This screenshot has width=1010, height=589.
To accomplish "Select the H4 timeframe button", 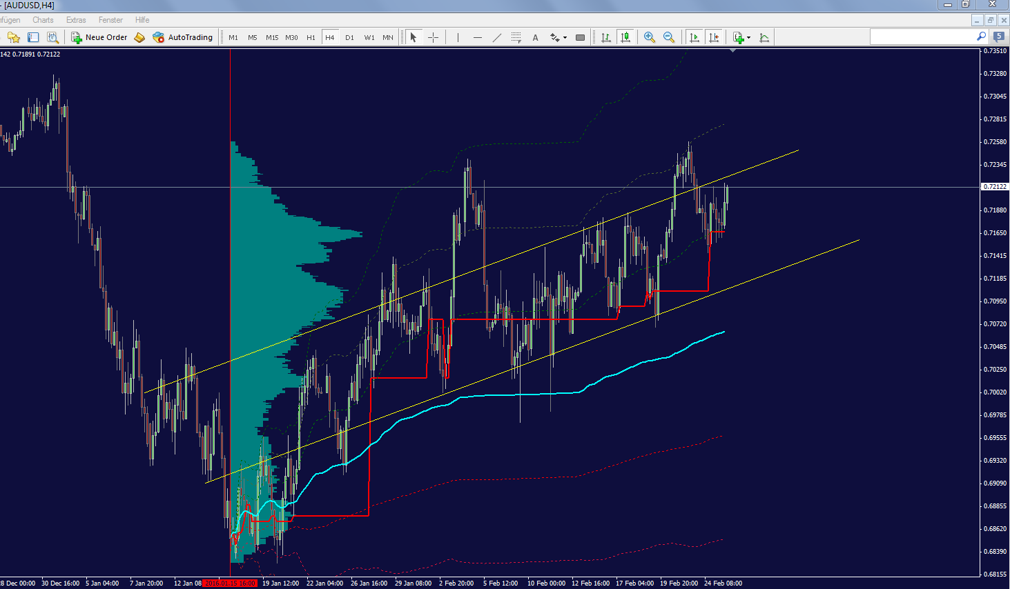I will [330, 37].
